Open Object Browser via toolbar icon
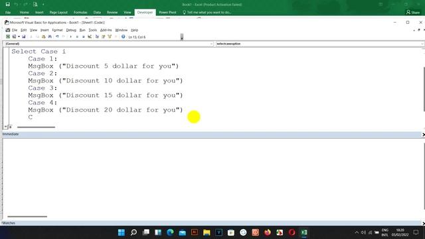Viewport: 425px width, 239px height. [x=110, y=37]
